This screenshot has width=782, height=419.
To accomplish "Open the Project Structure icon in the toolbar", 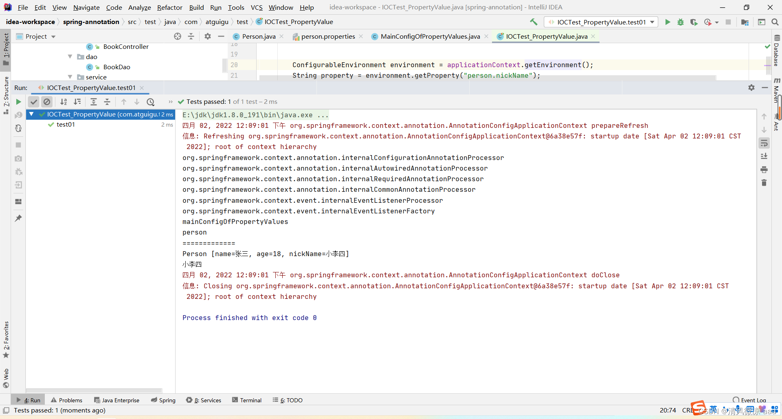I will [x=745, y=22].
